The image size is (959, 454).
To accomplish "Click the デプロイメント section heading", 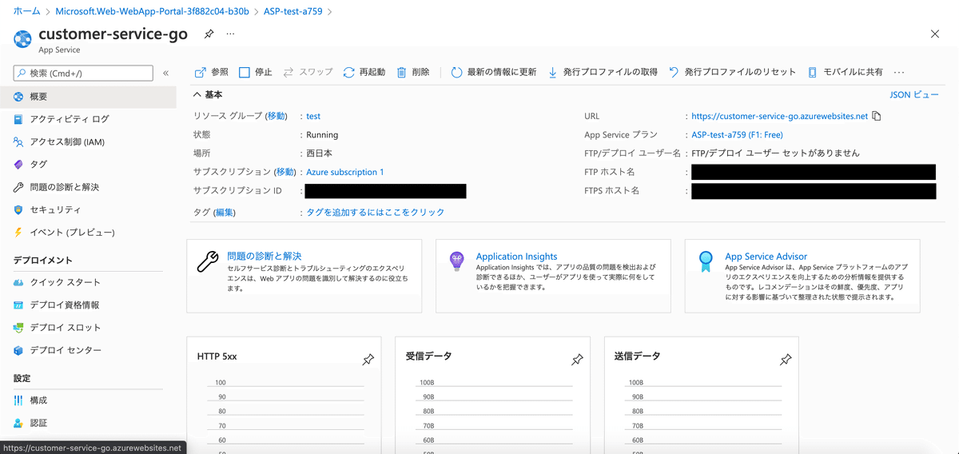I will click(43, 260).
